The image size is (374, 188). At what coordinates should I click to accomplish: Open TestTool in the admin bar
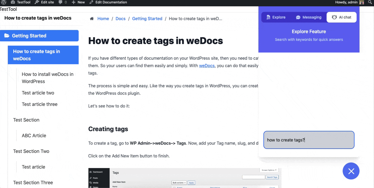click(x=21, y=2)
